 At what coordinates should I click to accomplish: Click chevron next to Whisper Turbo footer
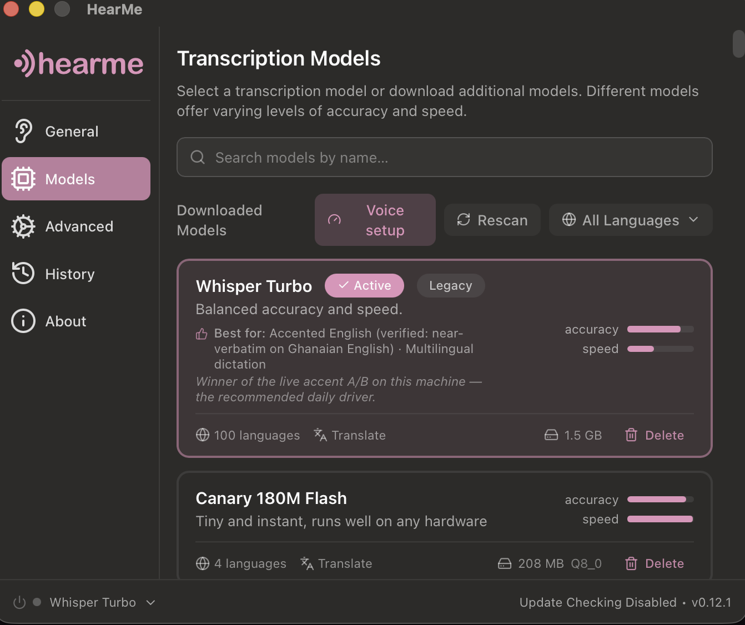150,602
